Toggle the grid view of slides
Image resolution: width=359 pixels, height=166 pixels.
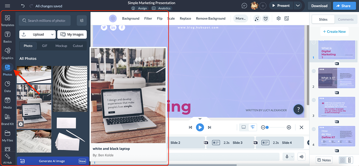(x=343, y=160)
